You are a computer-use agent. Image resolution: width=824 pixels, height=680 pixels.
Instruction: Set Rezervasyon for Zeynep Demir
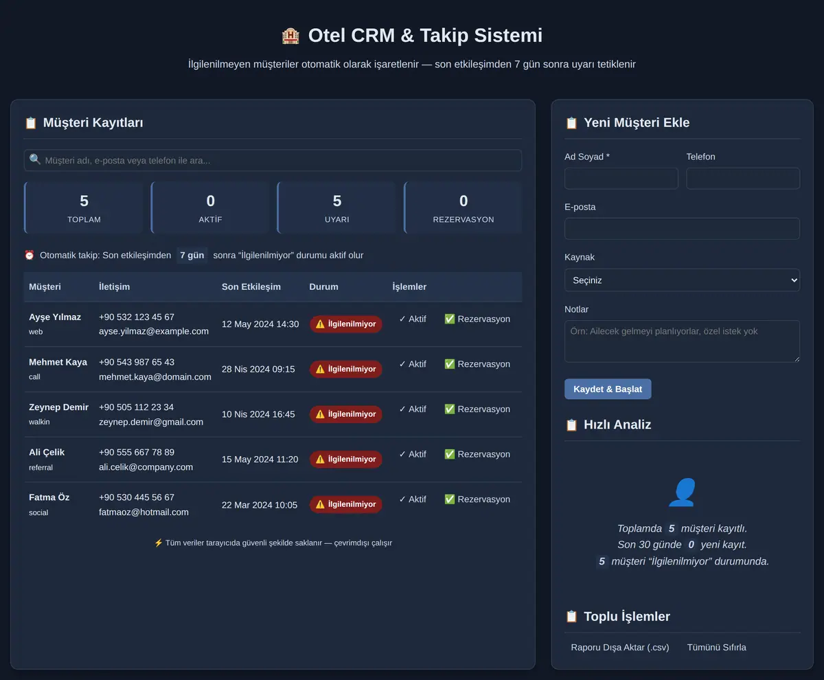(477, 409)
